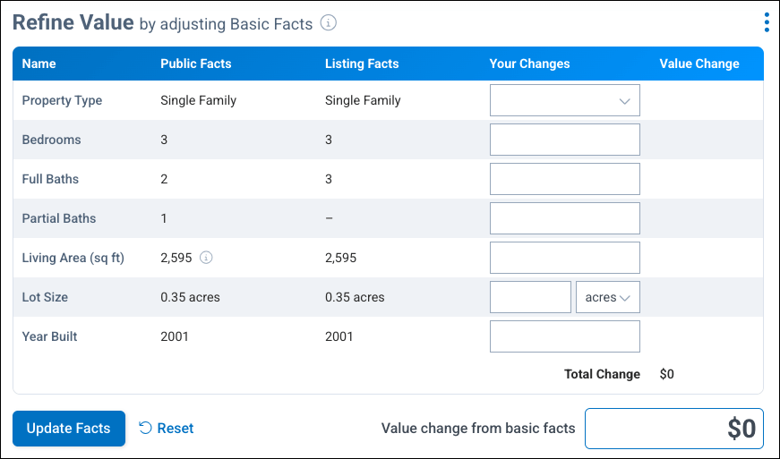The height and width of the screenshot is (459, 780).
Task: Click the Reset circular arrow icon
Action: (145, 429)
